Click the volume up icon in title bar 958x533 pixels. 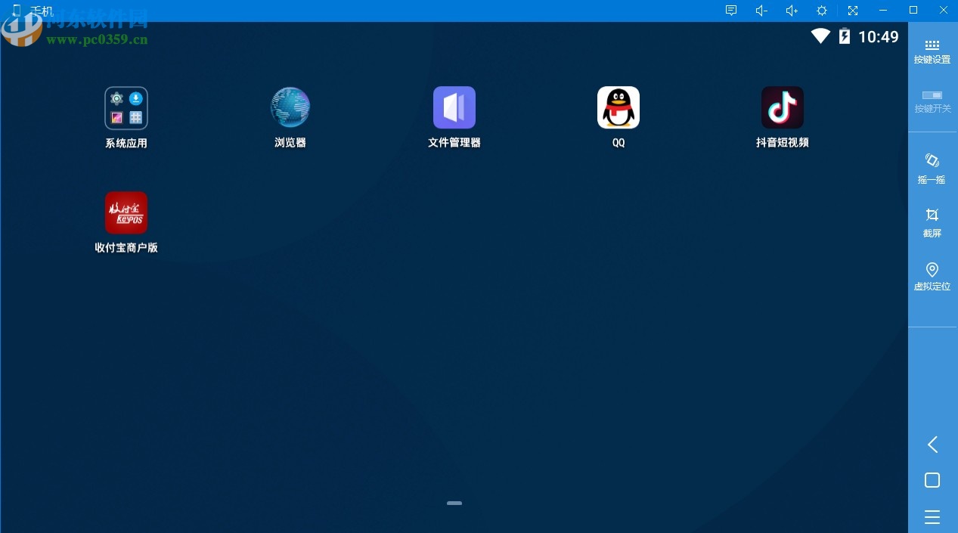(792, 11)
